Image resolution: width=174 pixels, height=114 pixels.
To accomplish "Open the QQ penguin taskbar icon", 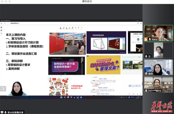I will click(75, 97).
